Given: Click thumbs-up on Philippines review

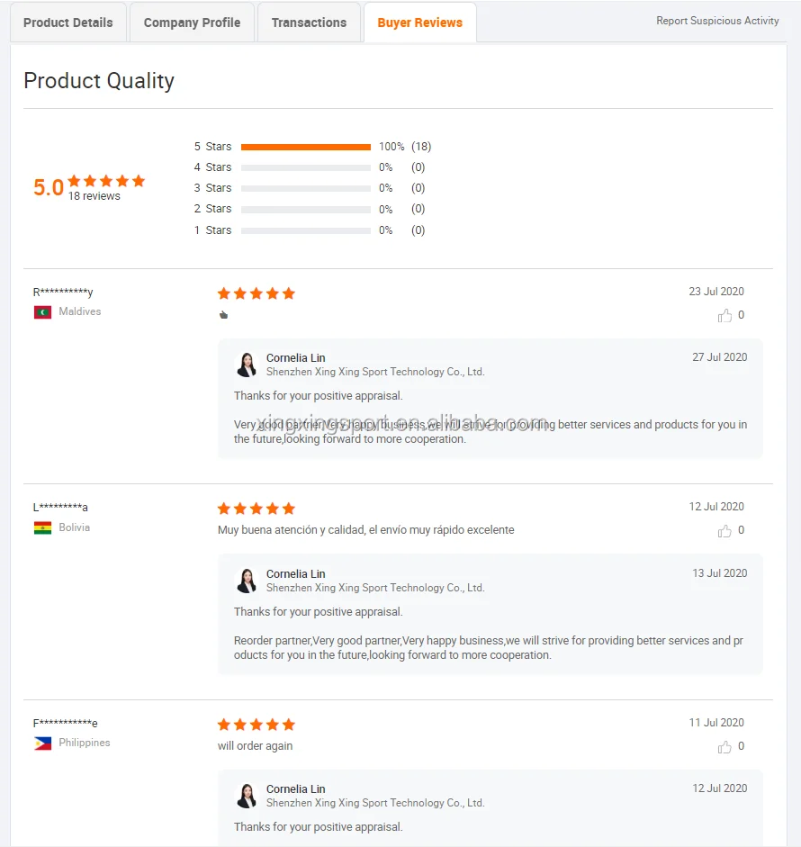Looking at the screenshot, I should [724, 747].
